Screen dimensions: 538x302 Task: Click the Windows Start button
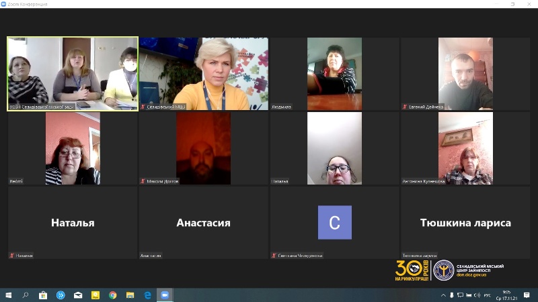tap(9, 295)
